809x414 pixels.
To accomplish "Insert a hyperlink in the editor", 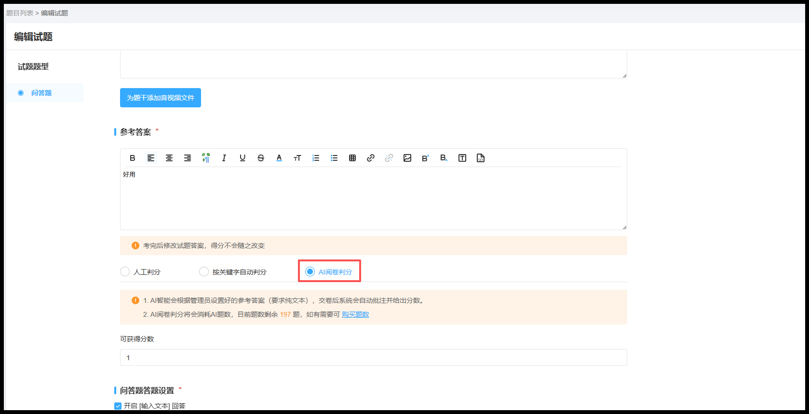I will [x=371, y=158].
